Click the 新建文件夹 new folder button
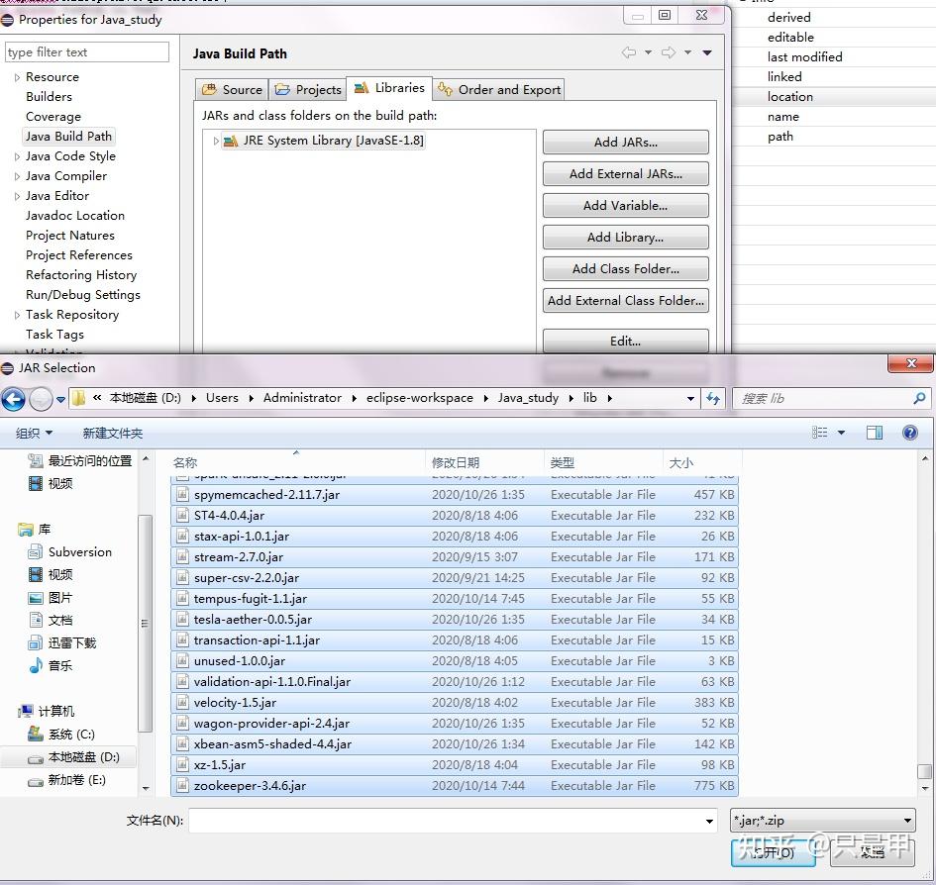 pyautogui.click(x=112, y=433)
